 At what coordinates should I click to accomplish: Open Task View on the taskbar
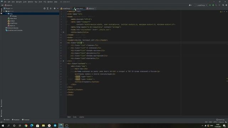tap(20, 126)
